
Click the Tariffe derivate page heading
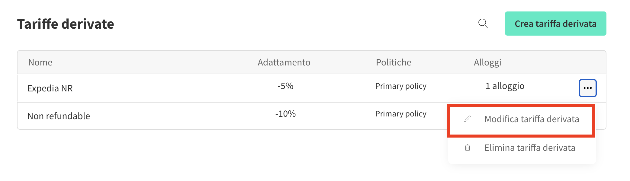pos(66,24)
